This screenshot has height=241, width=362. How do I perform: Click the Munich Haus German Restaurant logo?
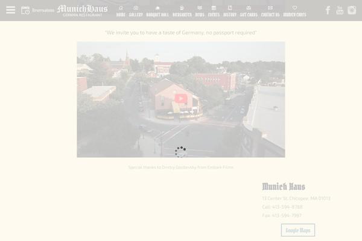tap(82, 11)
